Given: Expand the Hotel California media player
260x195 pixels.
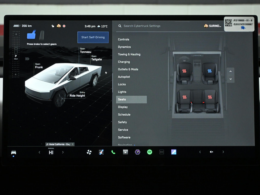Looking at the screenshot, I should coord(60,144).
